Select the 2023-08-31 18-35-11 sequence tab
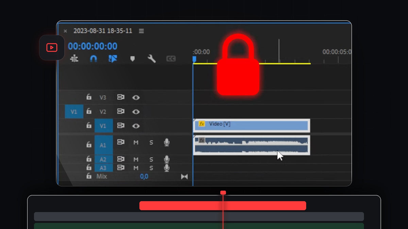Viewport: 408px width, 229px height. pos(103,31)
